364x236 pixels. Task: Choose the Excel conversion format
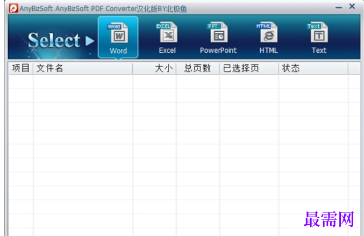click(x=167, y=37)
